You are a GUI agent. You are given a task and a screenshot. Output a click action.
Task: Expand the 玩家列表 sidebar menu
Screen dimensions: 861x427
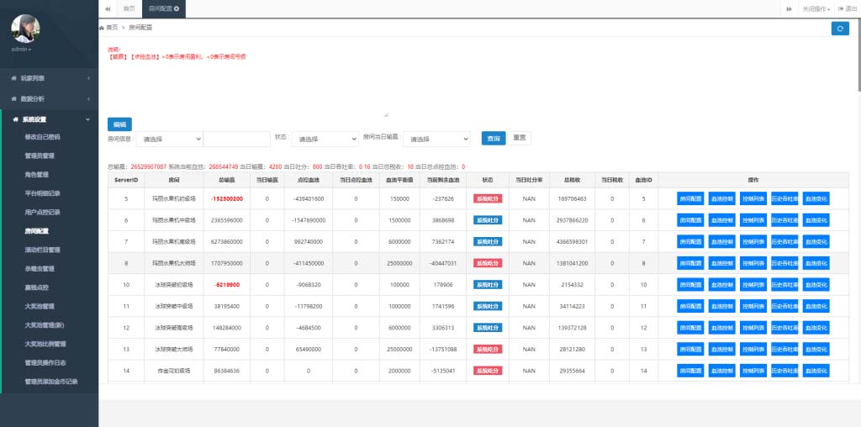coord(49,78)
